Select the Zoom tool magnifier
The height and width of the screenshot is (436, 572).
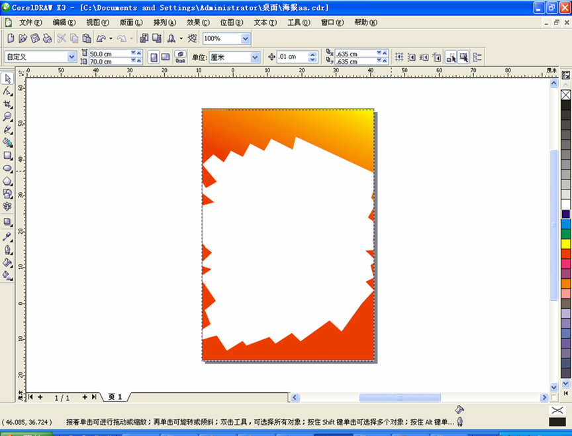8,117
